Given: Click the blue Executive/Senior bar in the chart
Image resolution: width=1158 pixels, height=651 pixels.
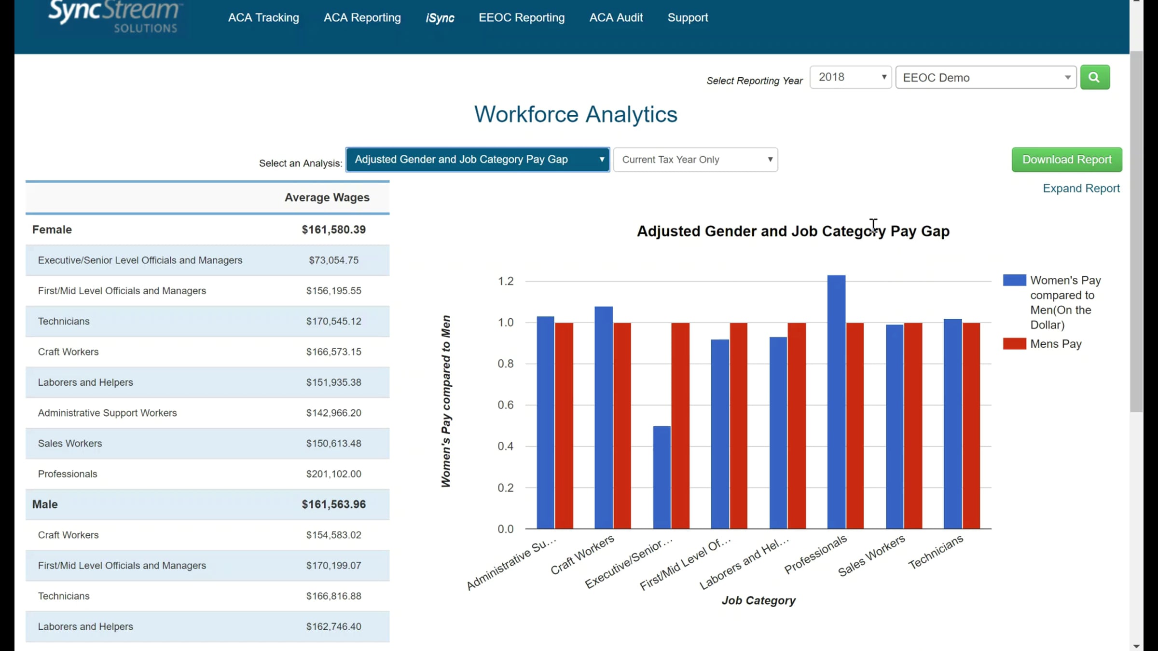Looking at the screenshot, I should 662,477.
